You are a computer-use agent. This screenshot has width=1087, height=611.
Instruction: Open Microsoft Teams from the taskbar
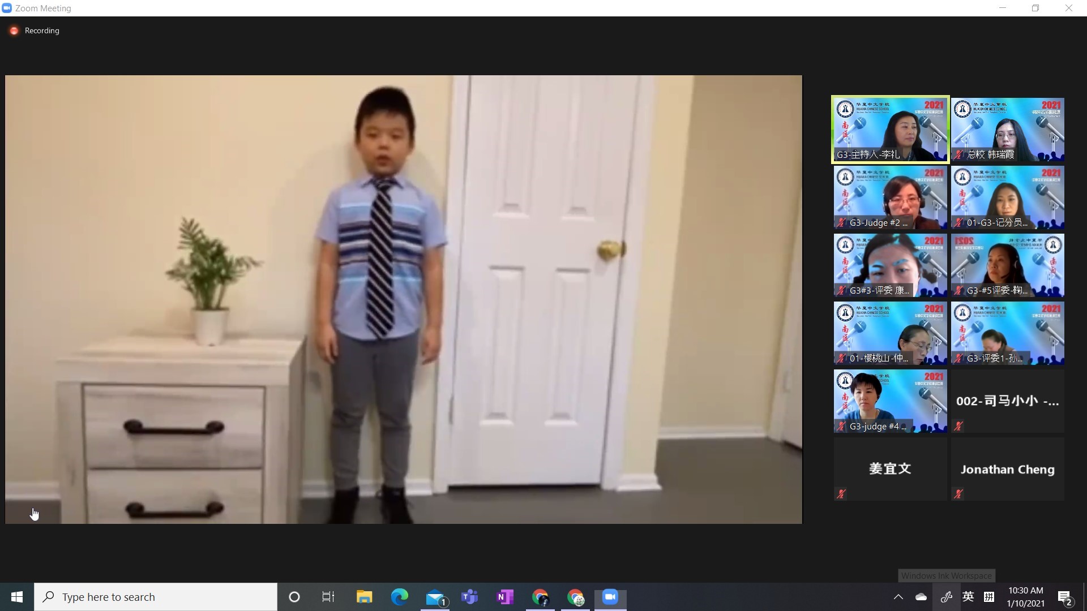[470, 597]
